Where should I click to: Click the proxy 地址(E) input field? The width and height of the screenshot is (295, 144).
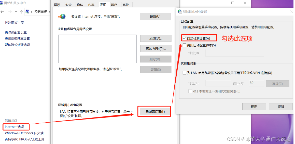(218, 83)
